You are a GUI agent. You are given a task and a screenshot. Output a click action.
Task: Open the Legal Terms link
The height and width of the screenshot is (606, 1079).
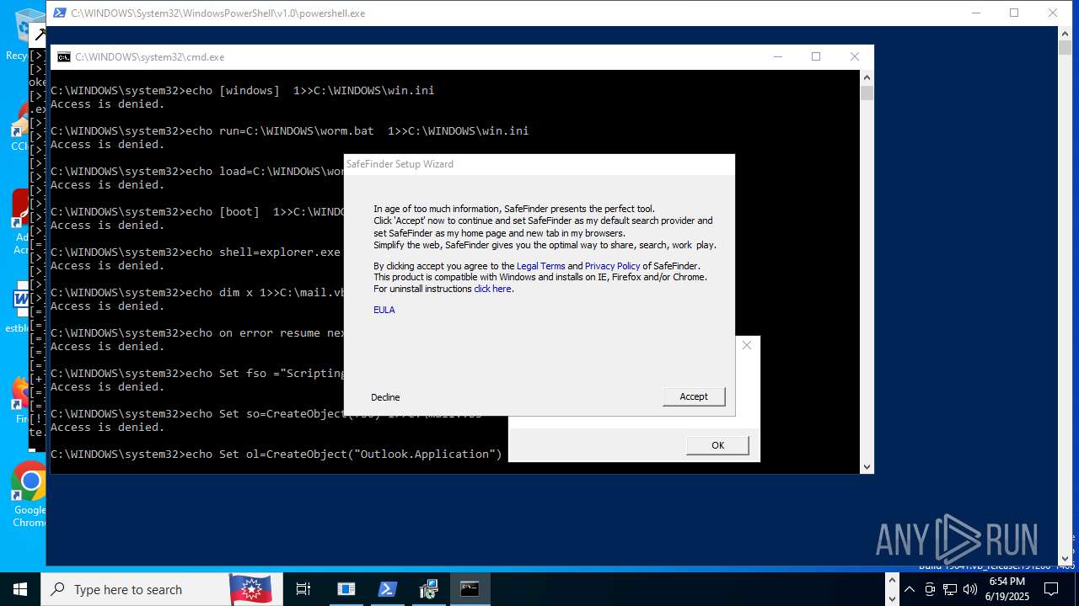click(x=540, y=266)
